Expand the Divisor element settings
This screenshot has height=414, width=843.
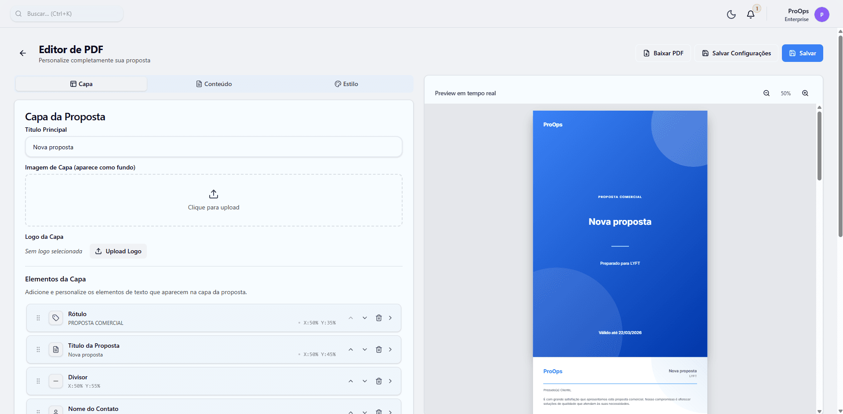(390, 381)
